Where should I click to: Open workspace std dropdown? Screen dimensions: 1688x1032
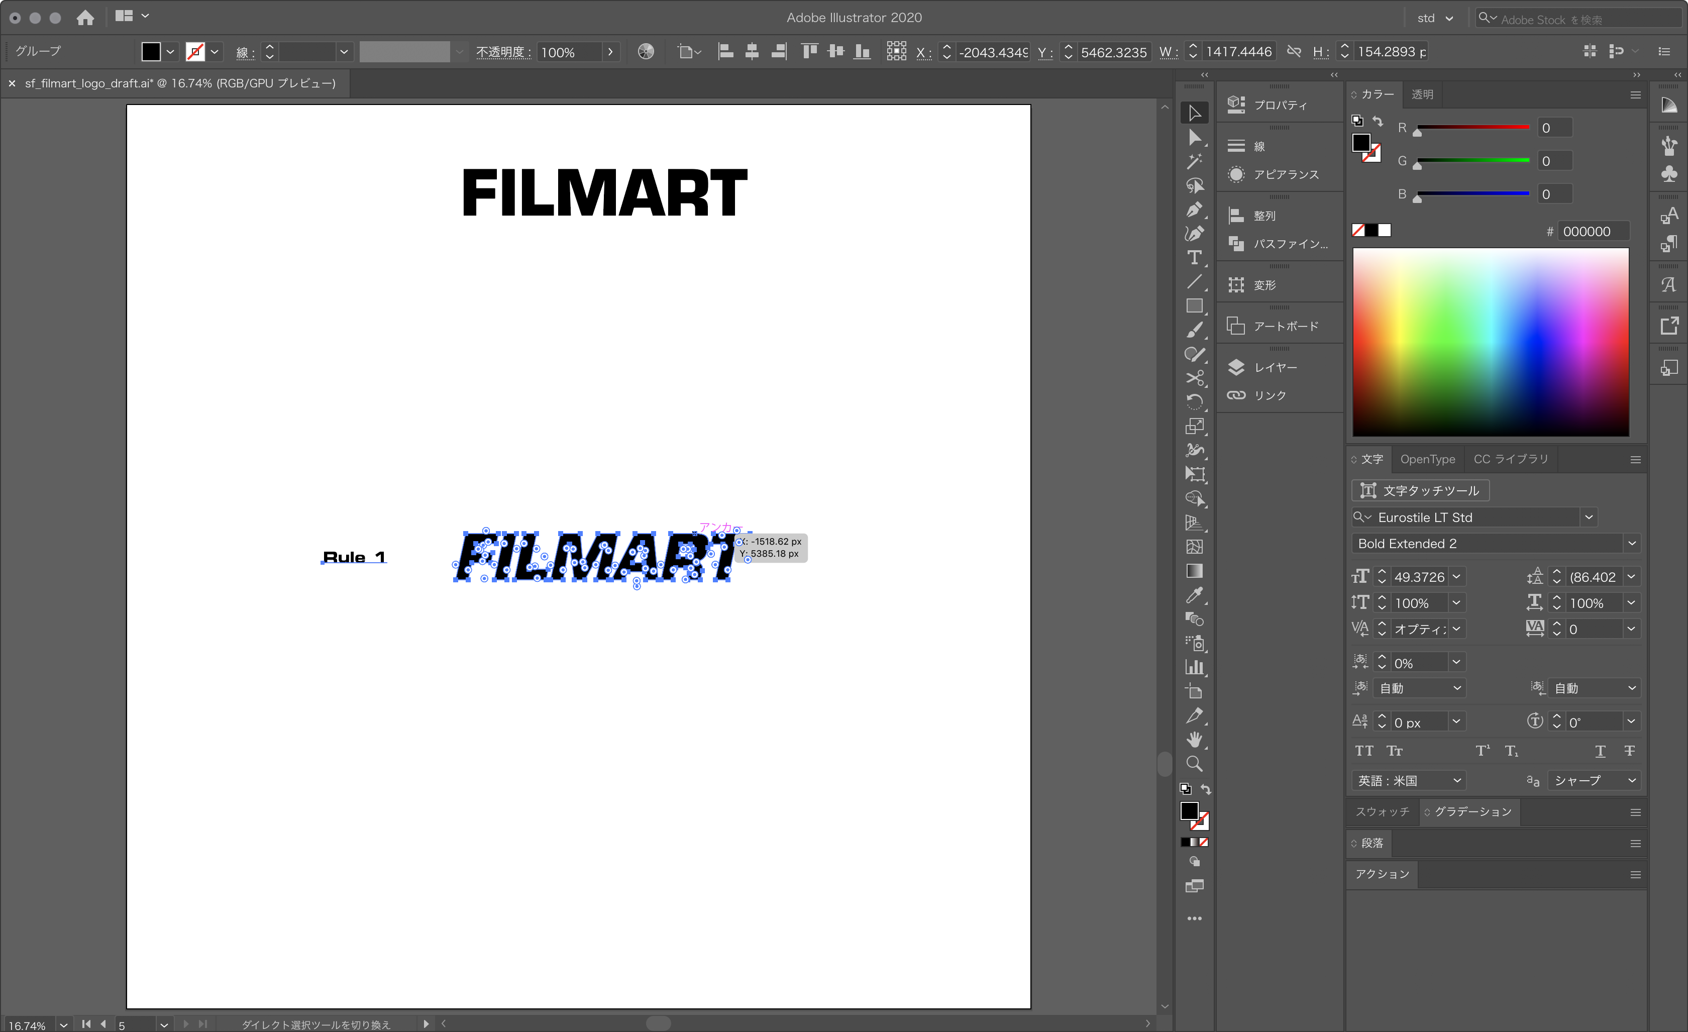point(1435,18)
